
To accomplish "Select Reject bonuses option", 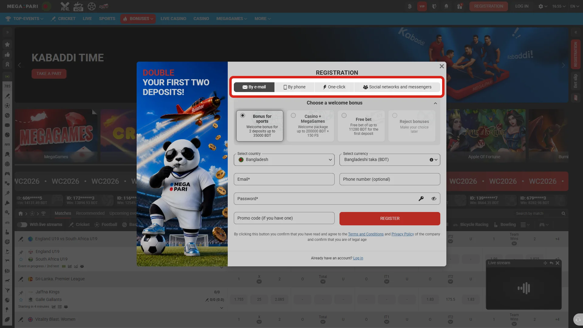I will [412, 126].
